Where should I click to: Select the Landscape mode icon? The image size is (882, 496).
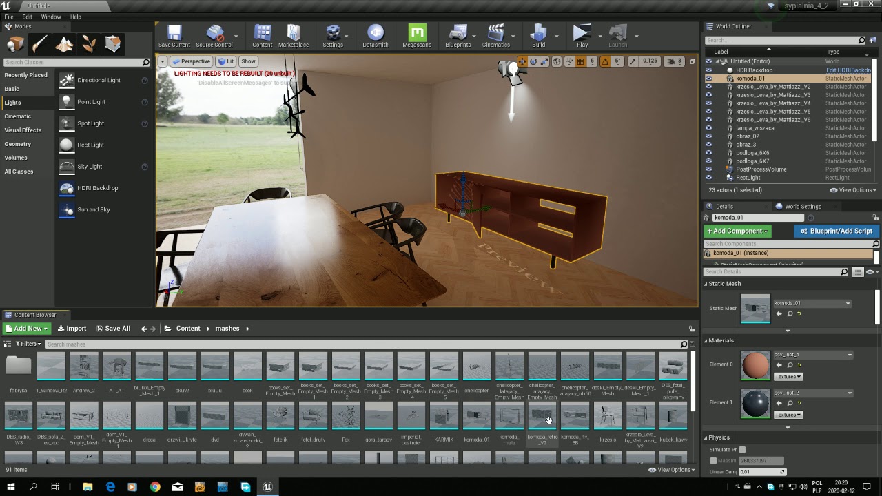pos(64,44)
